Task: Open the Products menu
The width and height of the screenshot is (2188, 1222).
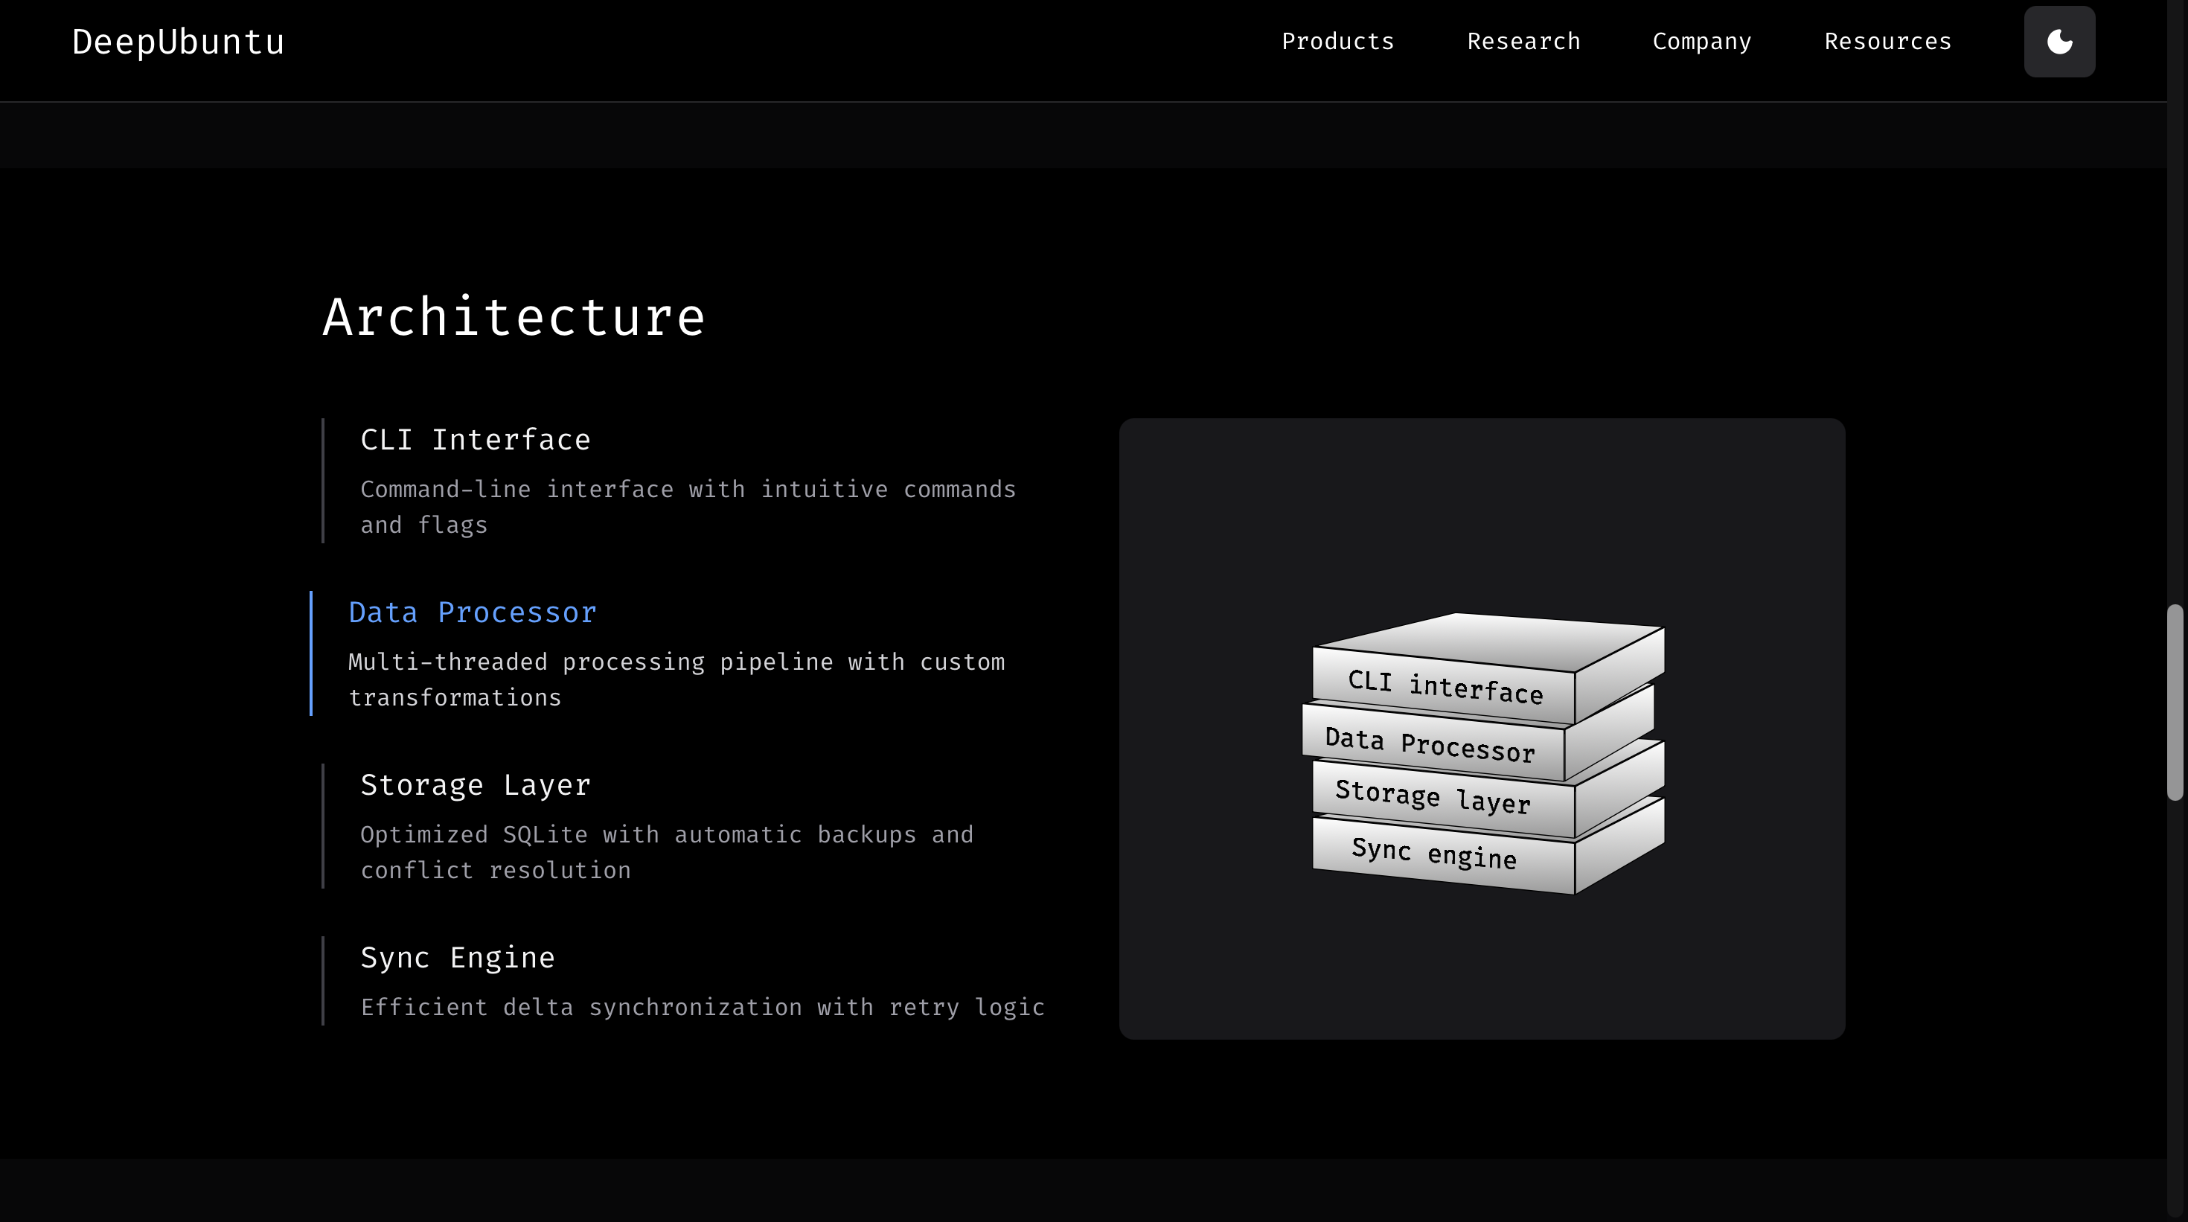Action: point(1337,41)
